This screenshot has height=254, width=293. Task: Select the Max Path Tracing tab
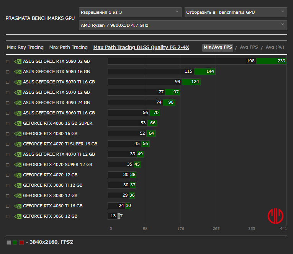click(68, 47)
